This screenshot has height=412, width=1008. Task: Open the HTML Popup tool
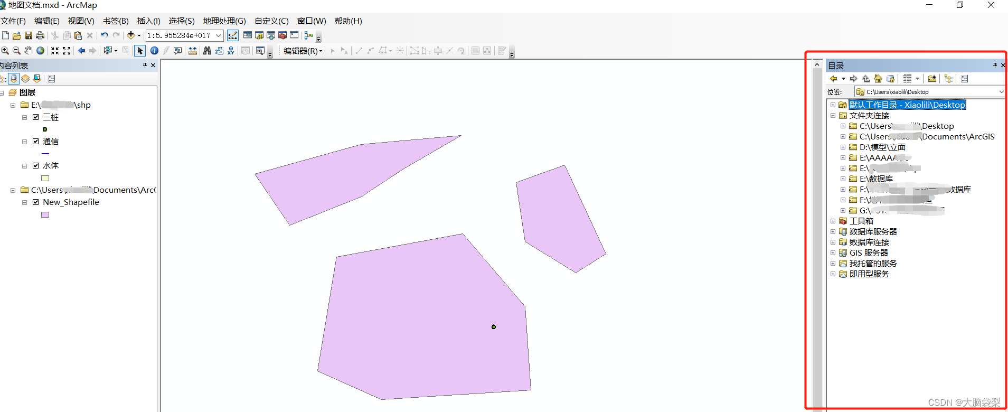click(178, 51)
